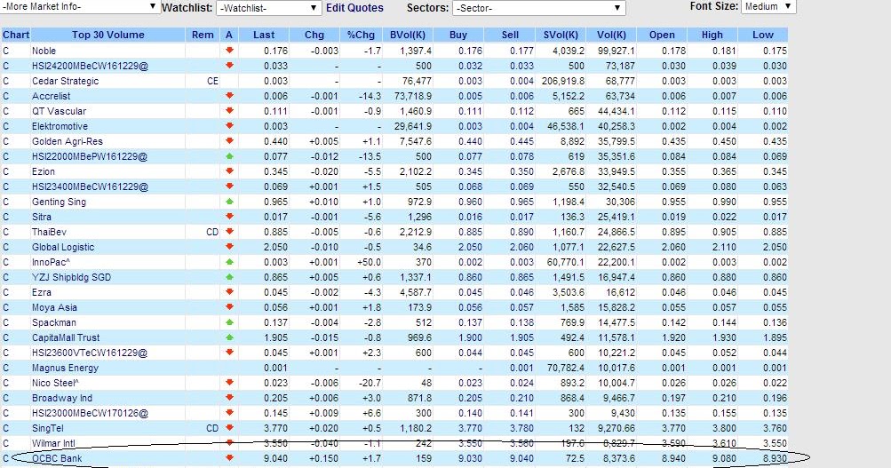Open the Genting Sing stock quote
This screenshot has height=468, width=891.
click(x=60, y=202)
